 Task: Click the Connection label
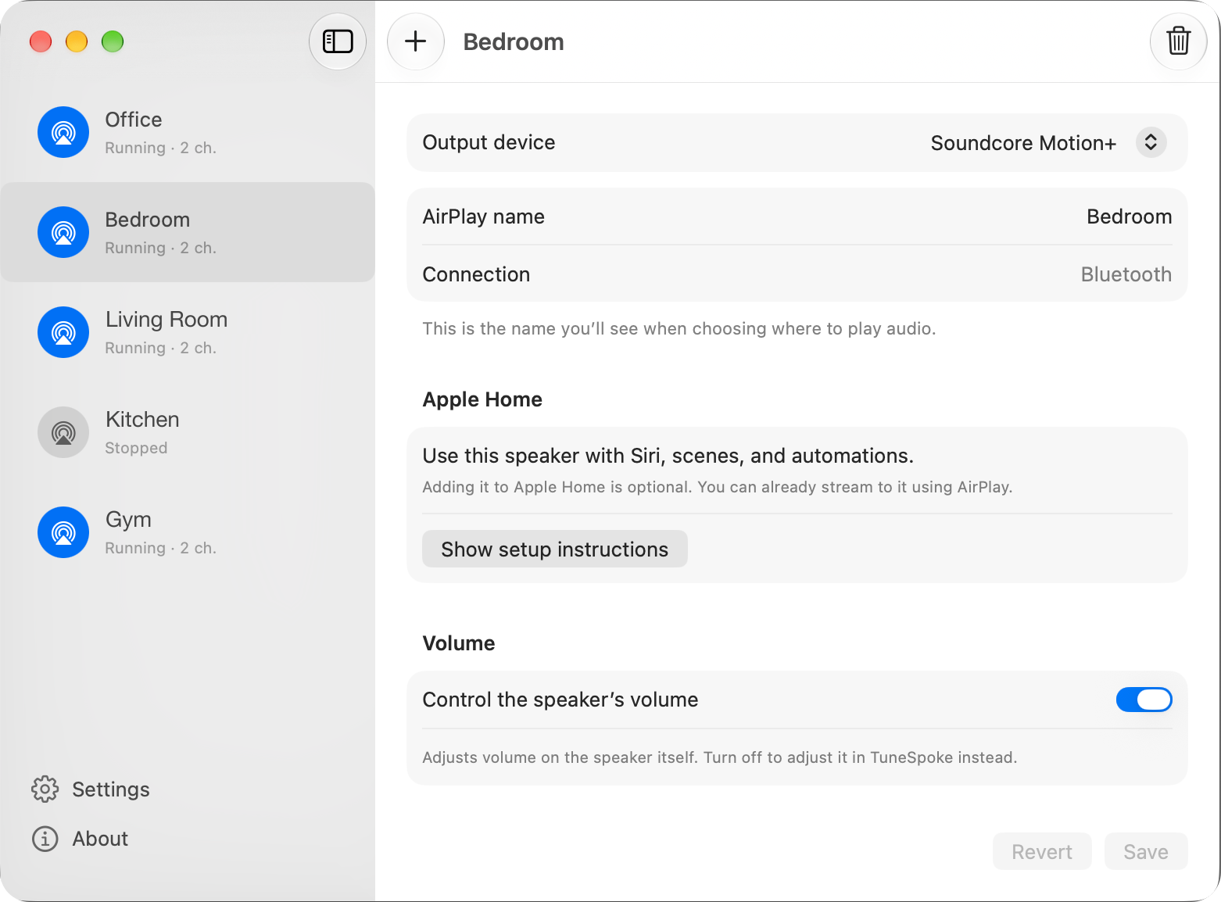476,274
